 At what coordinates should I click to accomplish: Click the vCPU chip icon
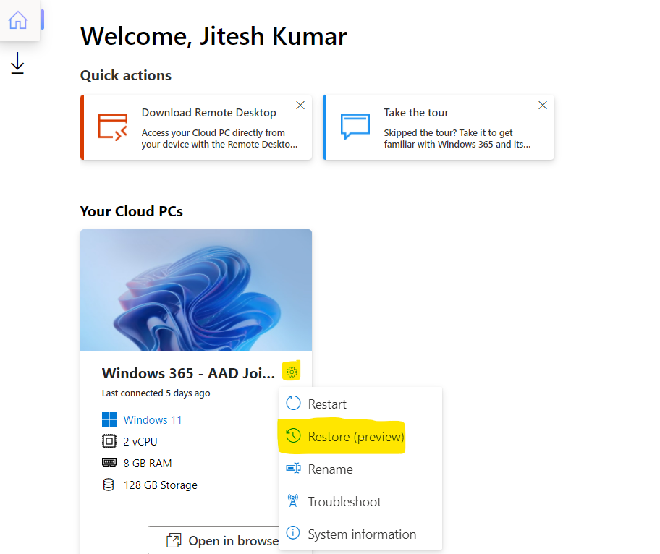[109, 441]
